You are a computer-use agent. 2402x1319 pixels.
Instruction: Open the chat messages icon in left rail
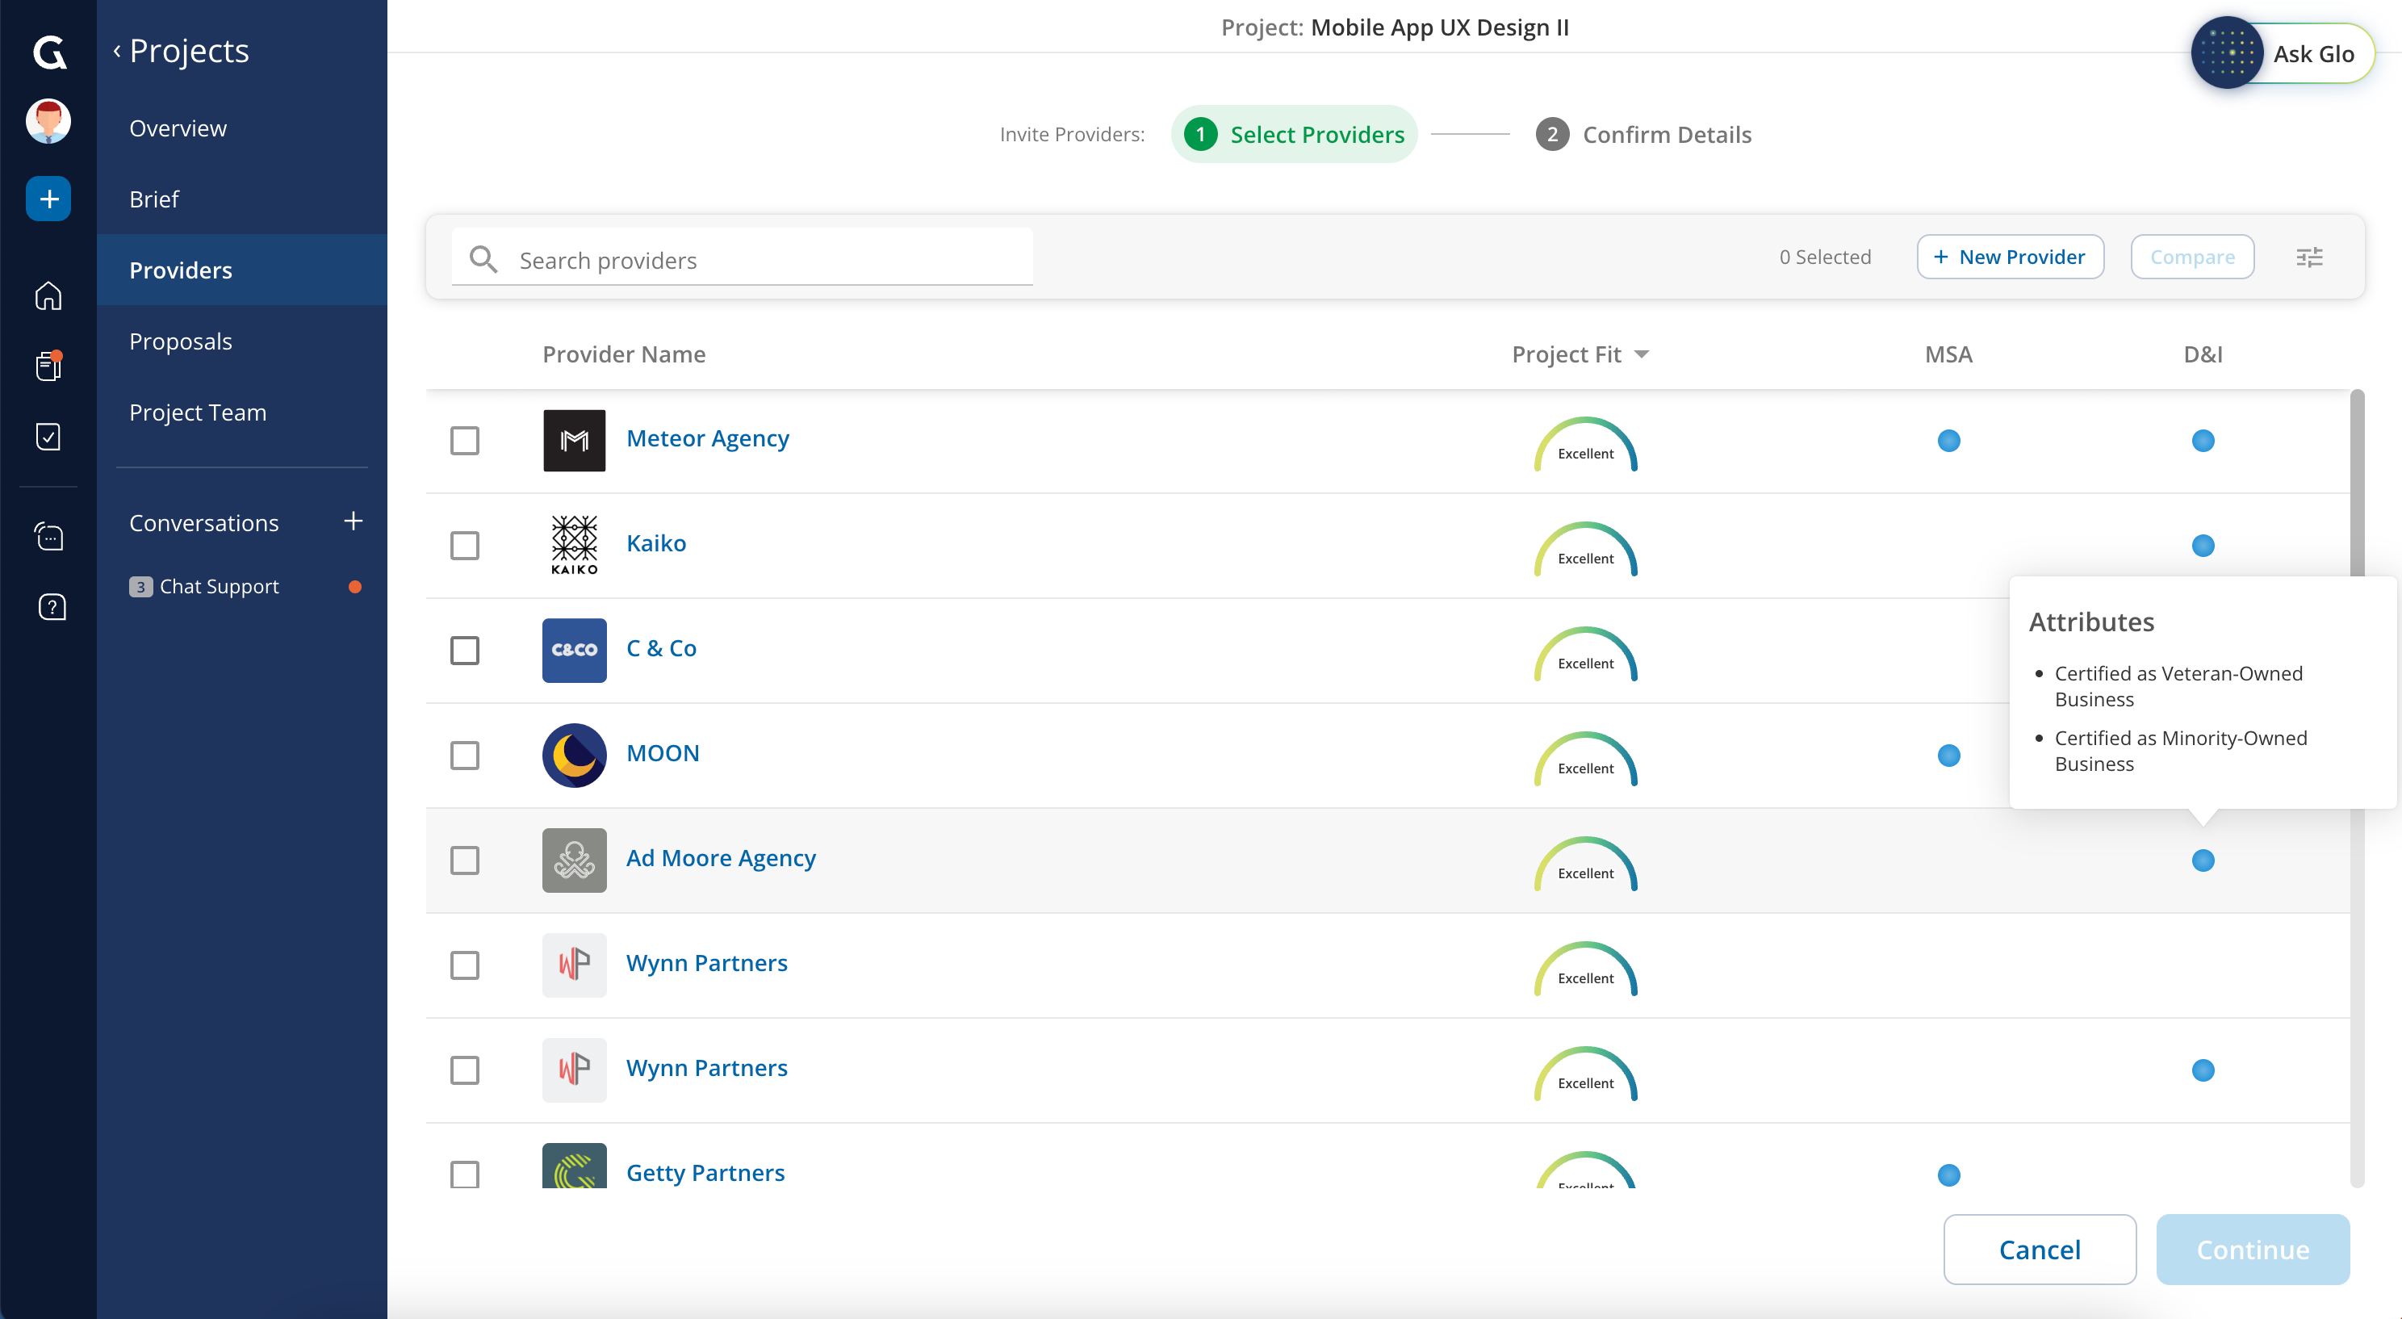(x=48, y=536)
